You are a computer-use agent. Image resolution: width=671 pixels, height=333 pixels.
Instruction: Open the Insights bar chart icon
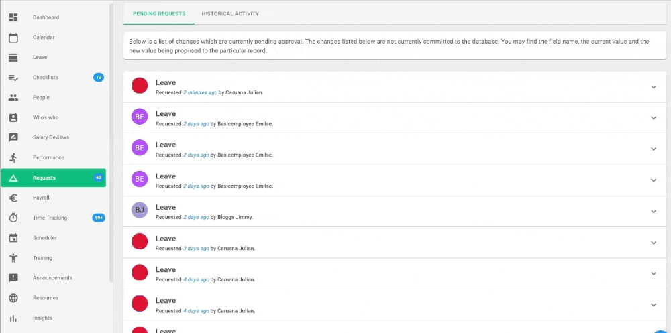[x=13, y=318]
